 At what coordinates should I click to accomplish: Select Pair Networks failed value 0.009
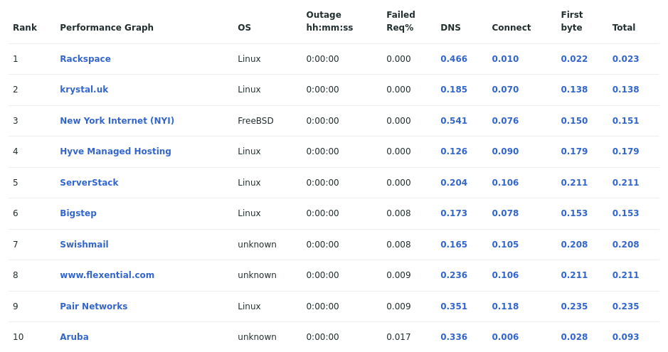click(x=398, y=306)
